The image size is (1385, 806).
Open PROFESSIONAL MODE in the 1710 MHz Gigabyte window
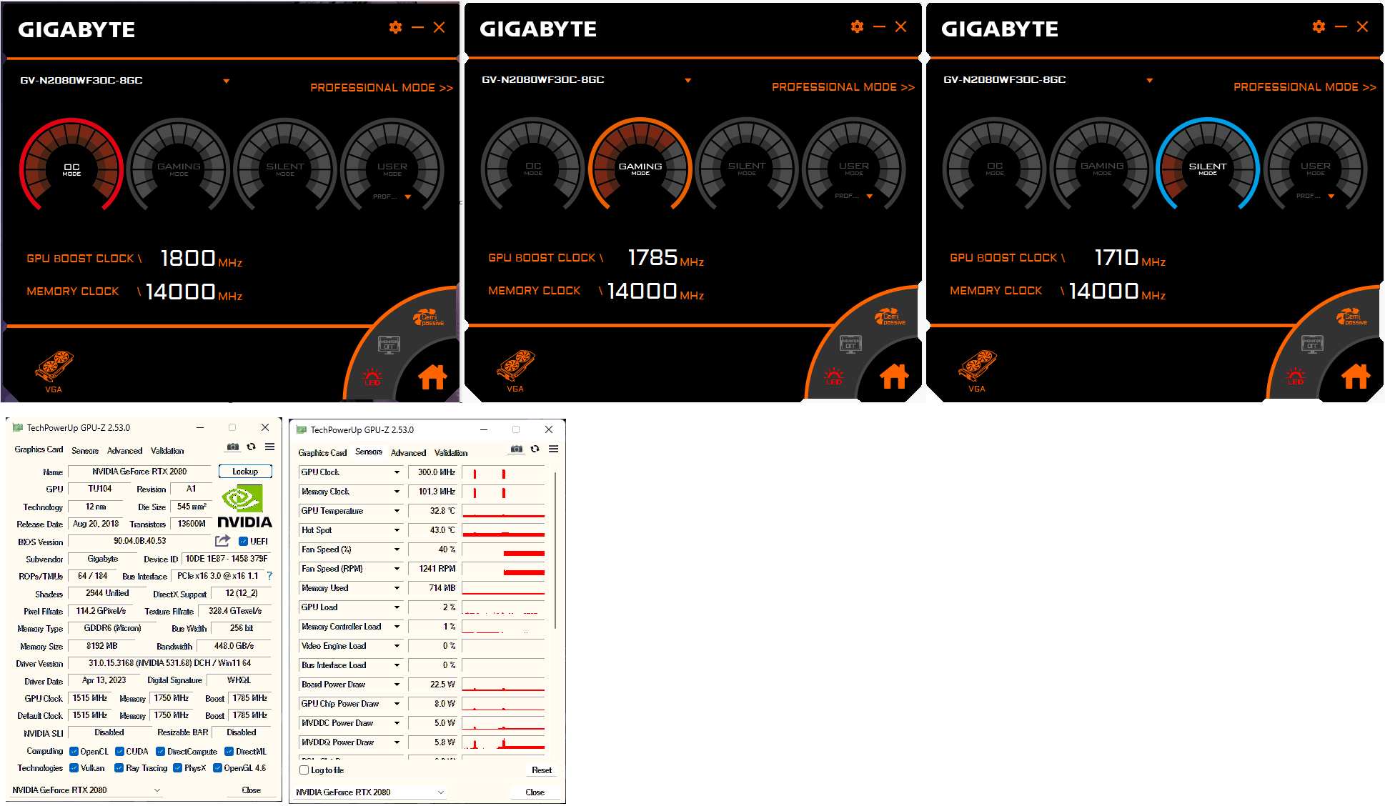[x=1305, y=87]
